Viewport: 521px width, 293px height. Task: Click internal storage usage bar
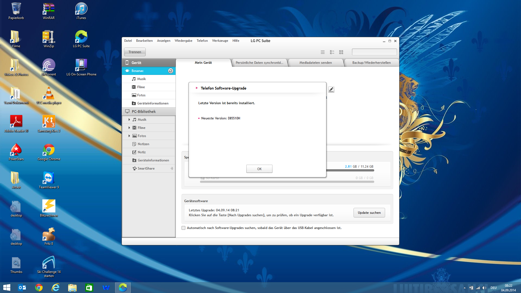coord(350,171)
